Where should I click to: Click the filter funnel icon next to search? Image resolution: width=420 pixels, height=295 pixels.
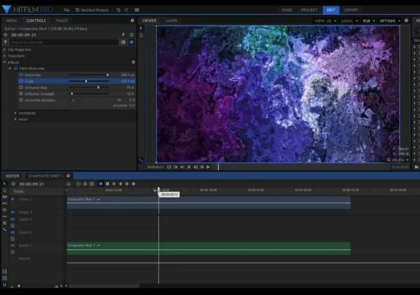click(5, 42)
